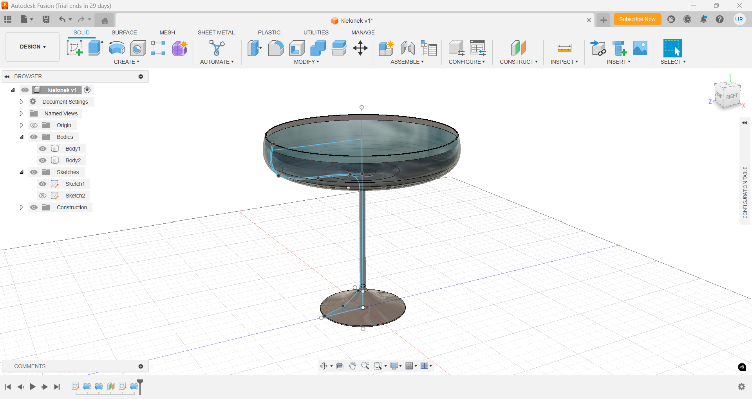Toggle visibility of the Bodies folder
The height and width of the screenshot is (399, 752).
tap(34, 137)
